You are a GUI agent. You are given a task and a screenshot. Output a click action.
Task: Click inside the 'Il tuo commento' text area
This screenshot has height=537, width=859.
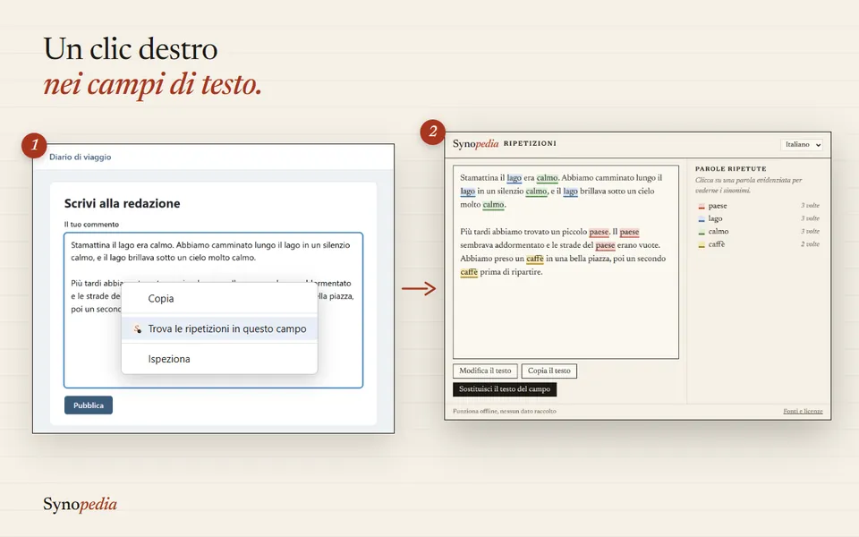213,311
